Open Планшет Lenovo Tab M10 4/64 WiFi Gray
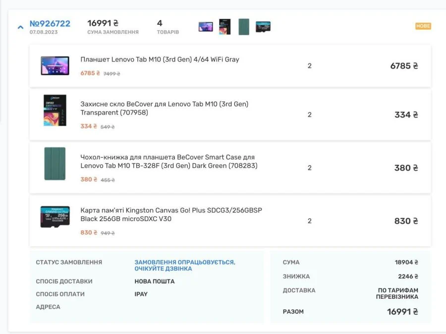This screenshot has height=334, width=446. [160, 59]
